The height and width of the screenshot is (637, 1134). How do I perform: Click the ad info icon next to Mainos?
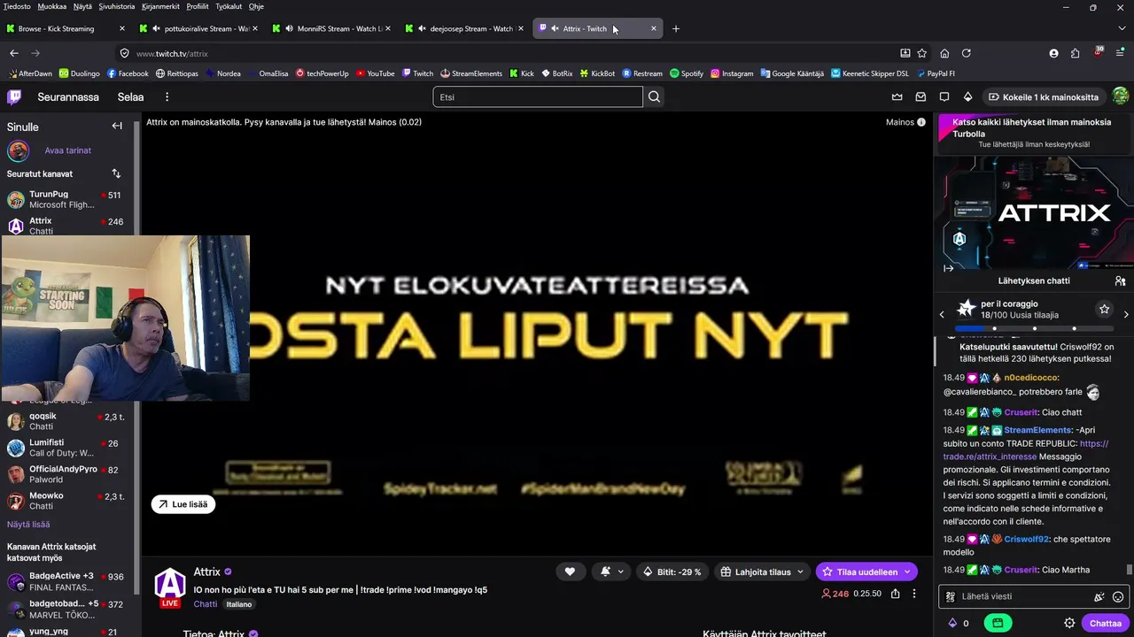[x=921, y=122]
